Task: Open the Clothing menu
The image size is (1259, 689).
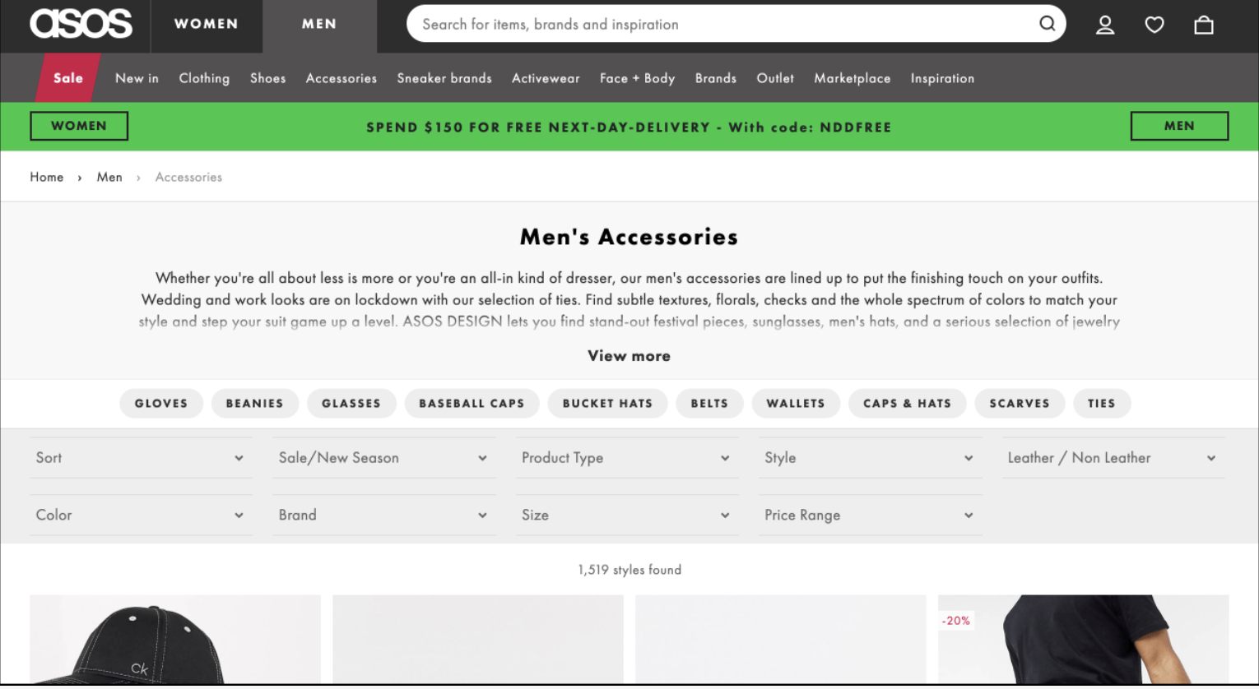Action: tap(204, 78)
